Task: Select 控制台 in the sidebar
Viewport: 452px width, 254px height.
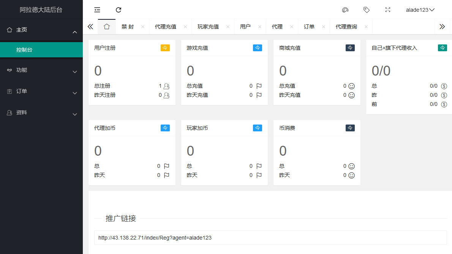Action: pyautogui.click(x=41, y=50)
